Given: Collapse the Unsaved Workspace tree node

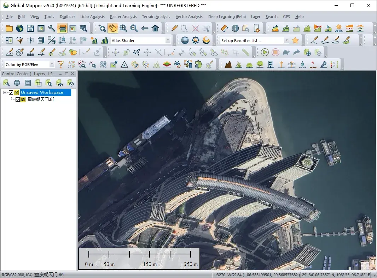Looking at the screenshot, I should 5,92.
